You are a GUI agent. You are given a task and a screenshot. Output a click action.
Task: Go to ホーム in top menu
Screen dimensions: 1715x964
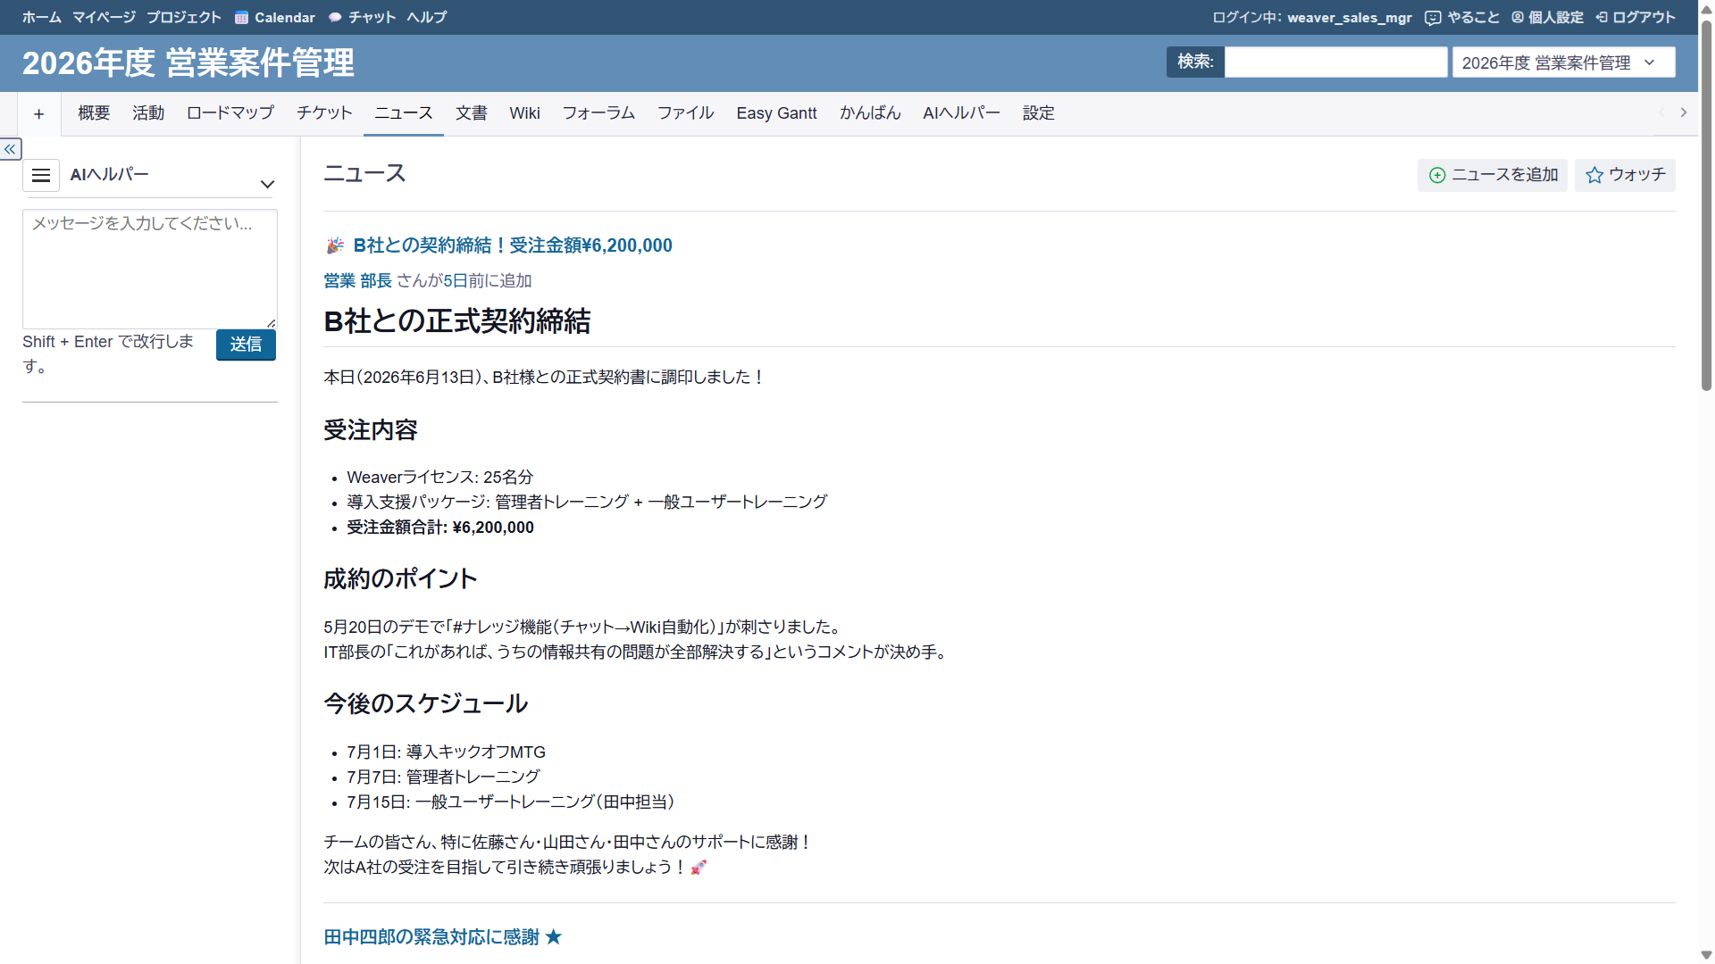pos(42,18)
